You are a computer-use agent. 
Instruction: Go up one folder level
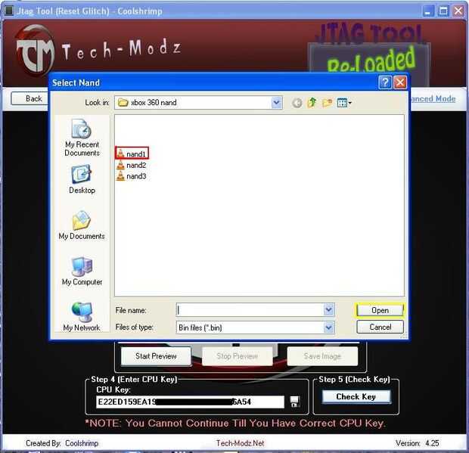click(x=312, y=103)
